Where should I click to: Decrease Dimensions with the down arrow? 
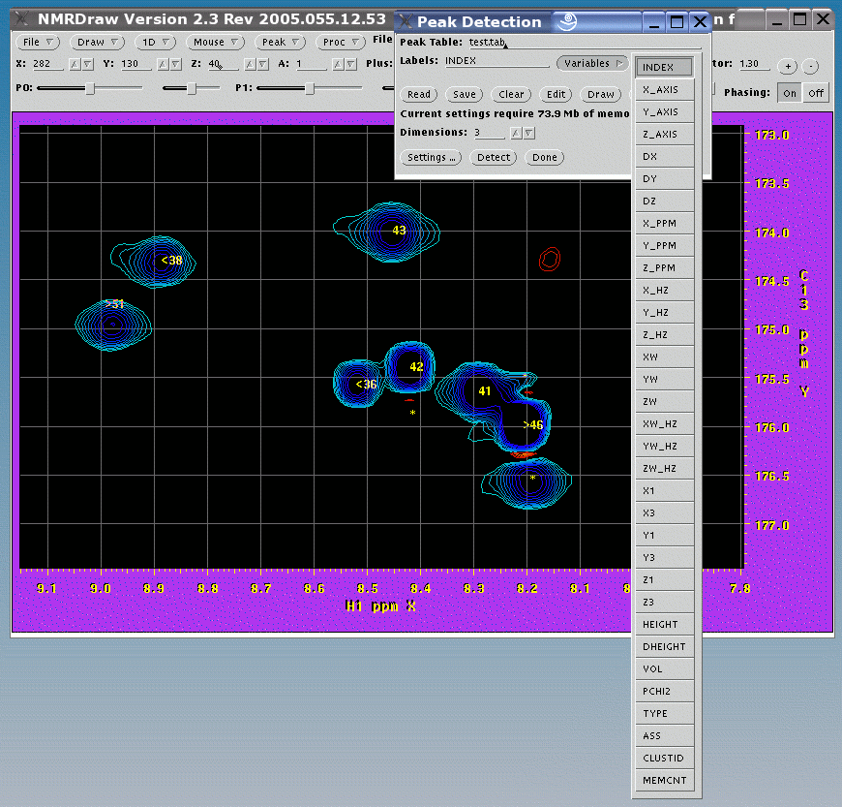(x=529, y=133)
